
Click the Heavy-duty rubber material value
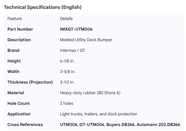[x=90, y=93]
